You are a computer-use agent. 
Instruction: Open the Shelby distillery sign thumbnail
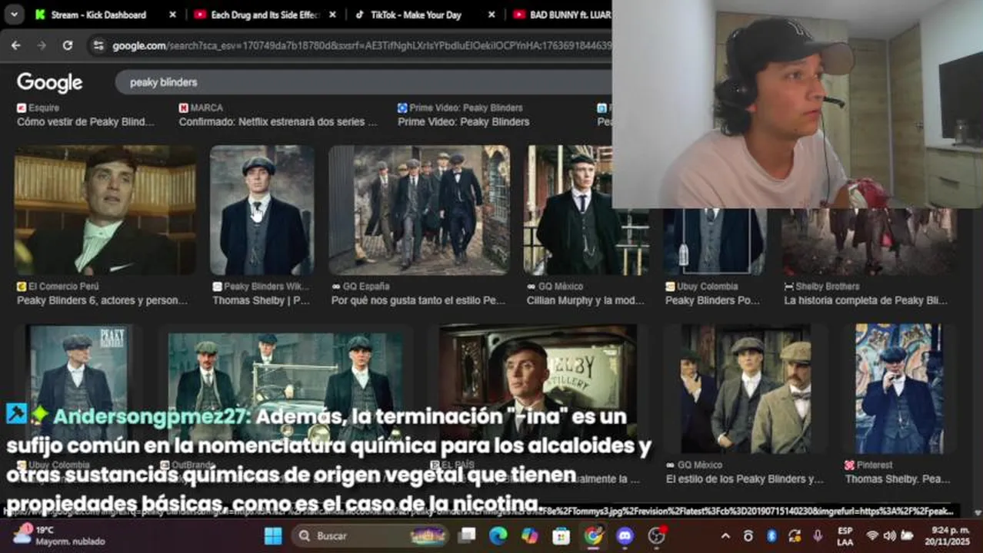(538, 388)
